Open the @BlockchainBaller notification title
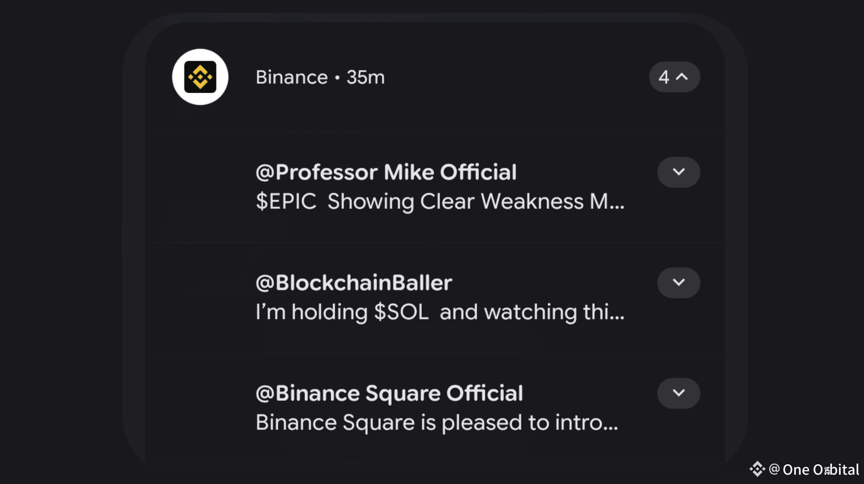864x484 pixels. [354, 283]
